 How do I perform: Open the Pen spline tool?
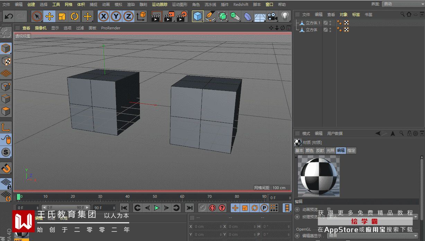210,16
